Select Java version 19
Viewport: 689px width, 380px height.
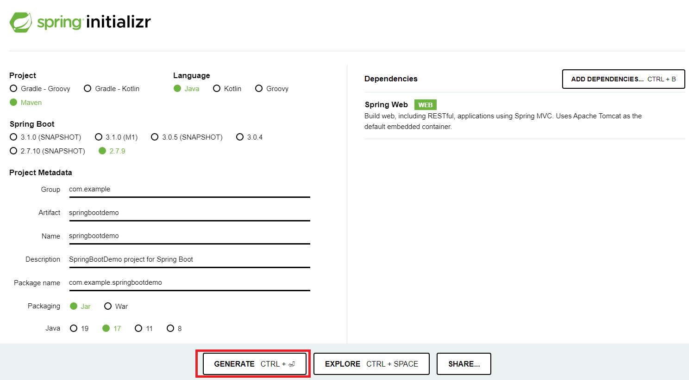pyautogui.click(x=79, y=328)
